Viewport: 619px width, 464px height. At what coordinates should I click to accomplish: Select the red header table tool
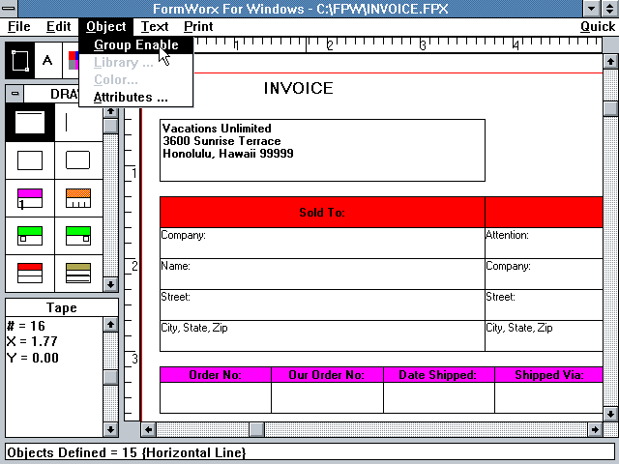pos(30,272)
